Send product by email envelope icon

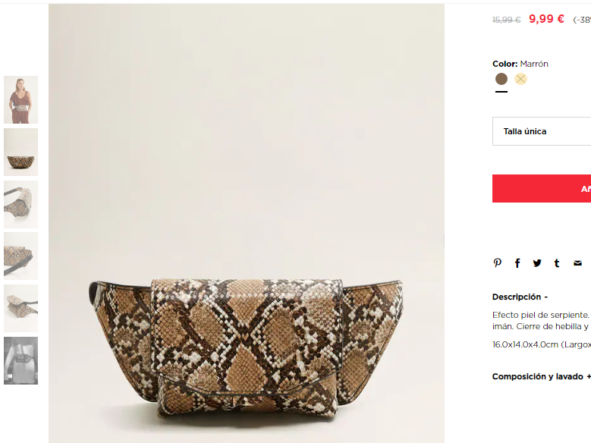point(577,263)
